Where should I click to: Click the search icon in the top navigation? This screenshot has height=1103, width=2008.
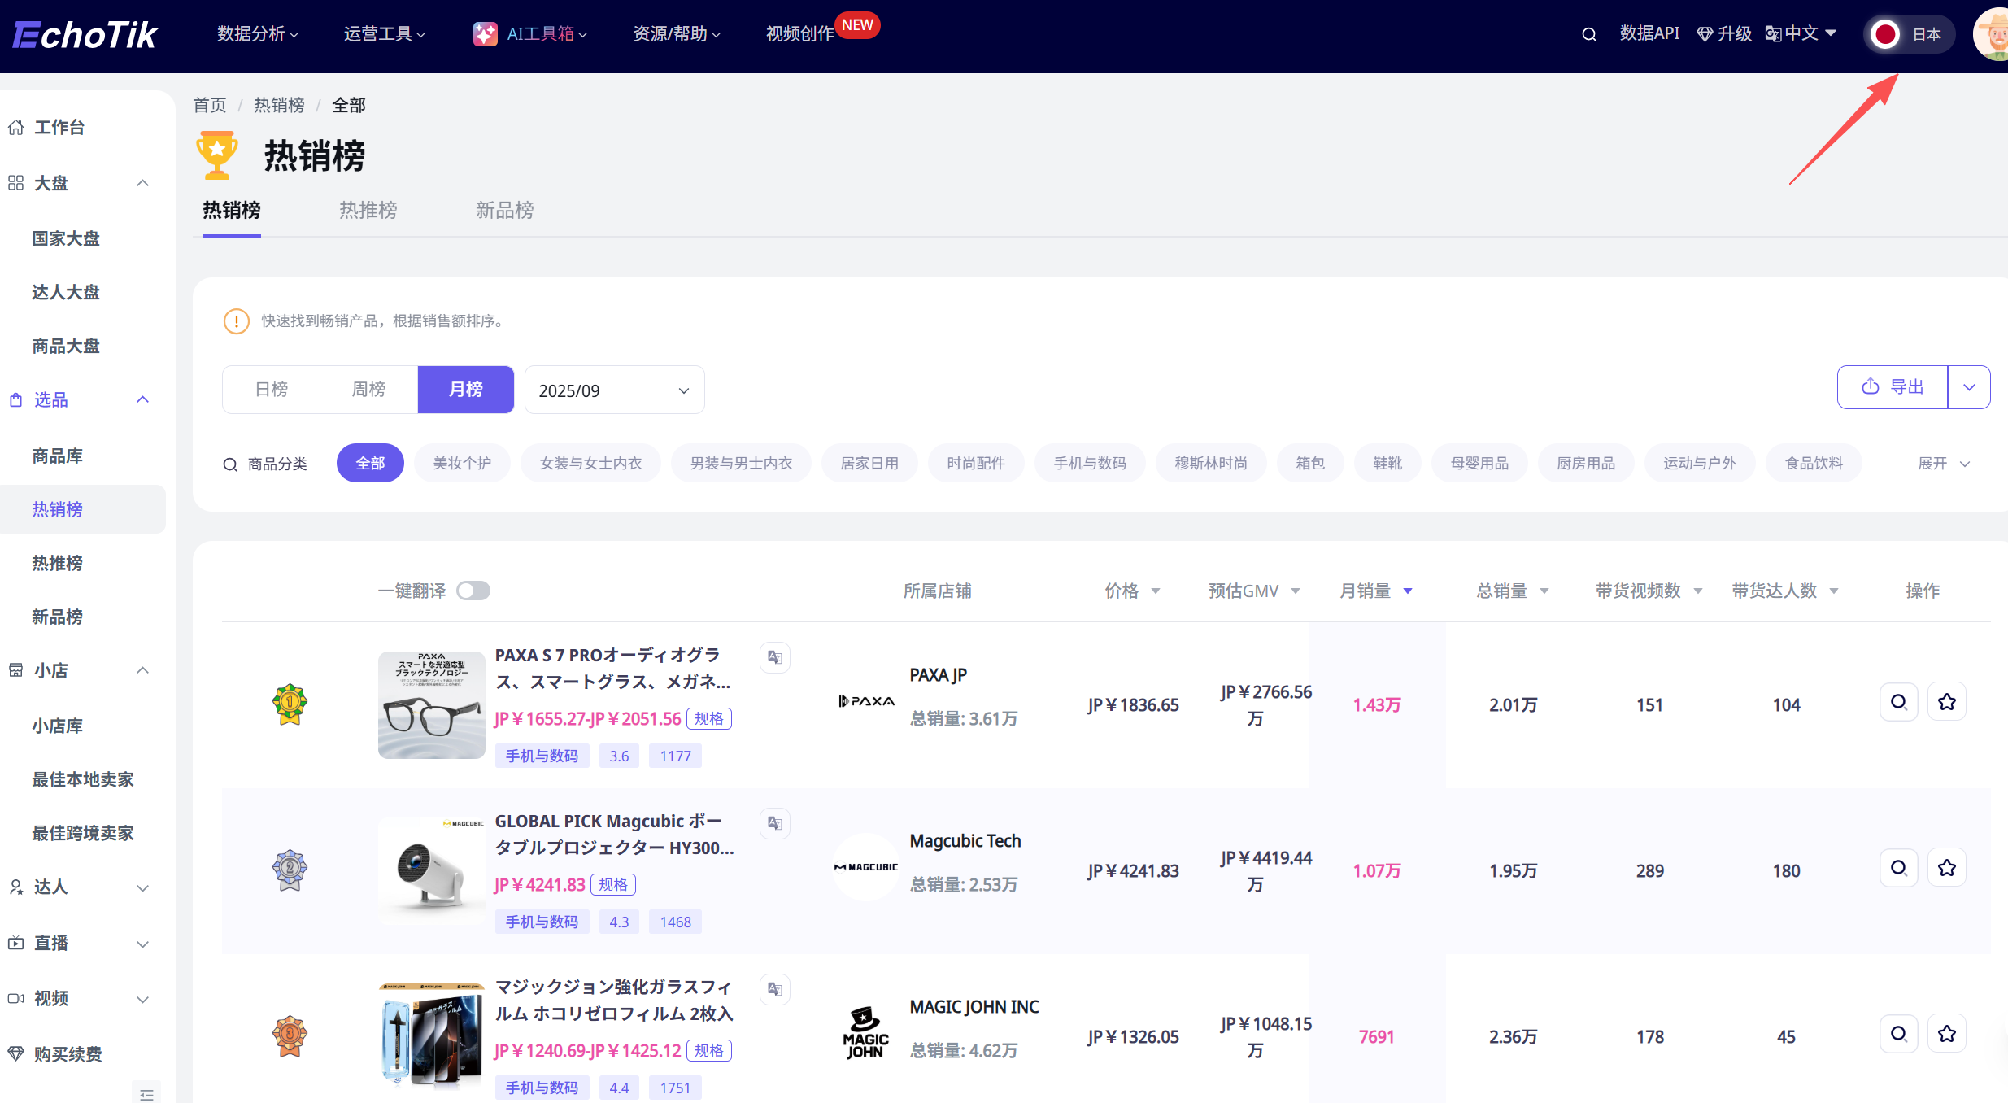pyautogui.click(x=1588, y=33)
